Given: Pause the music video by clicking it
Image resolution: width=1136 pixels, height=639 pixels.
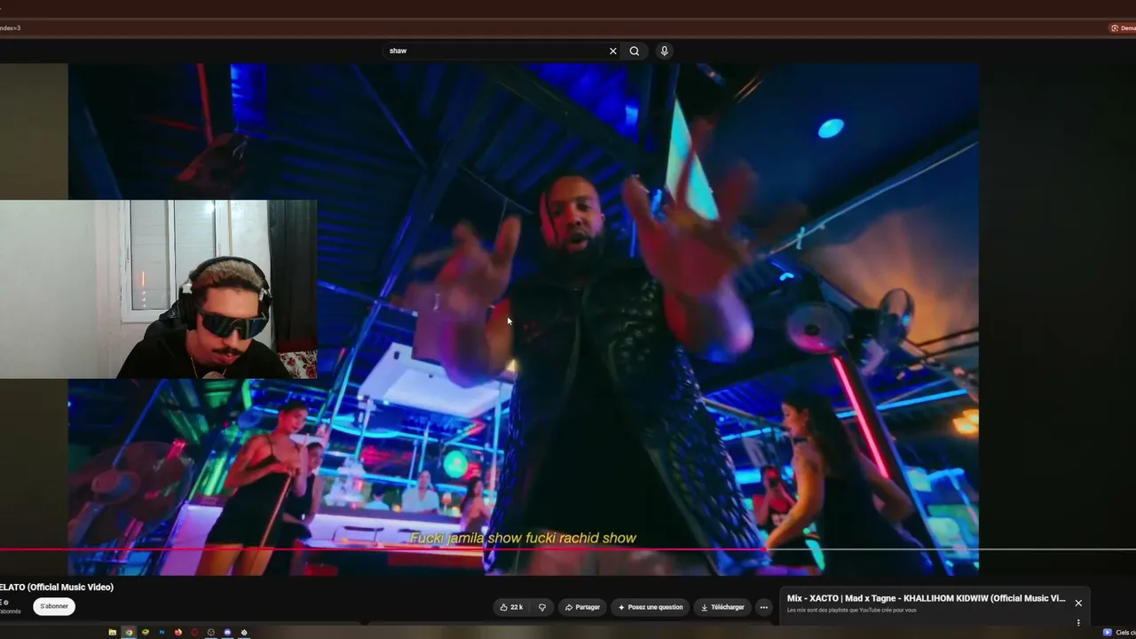Looking at the screenshot, I should (524, 319).
